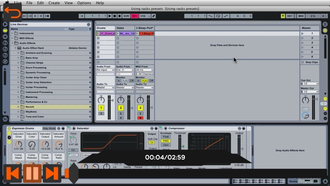Turn Soft Clip On button off

[x=152, y=142]
